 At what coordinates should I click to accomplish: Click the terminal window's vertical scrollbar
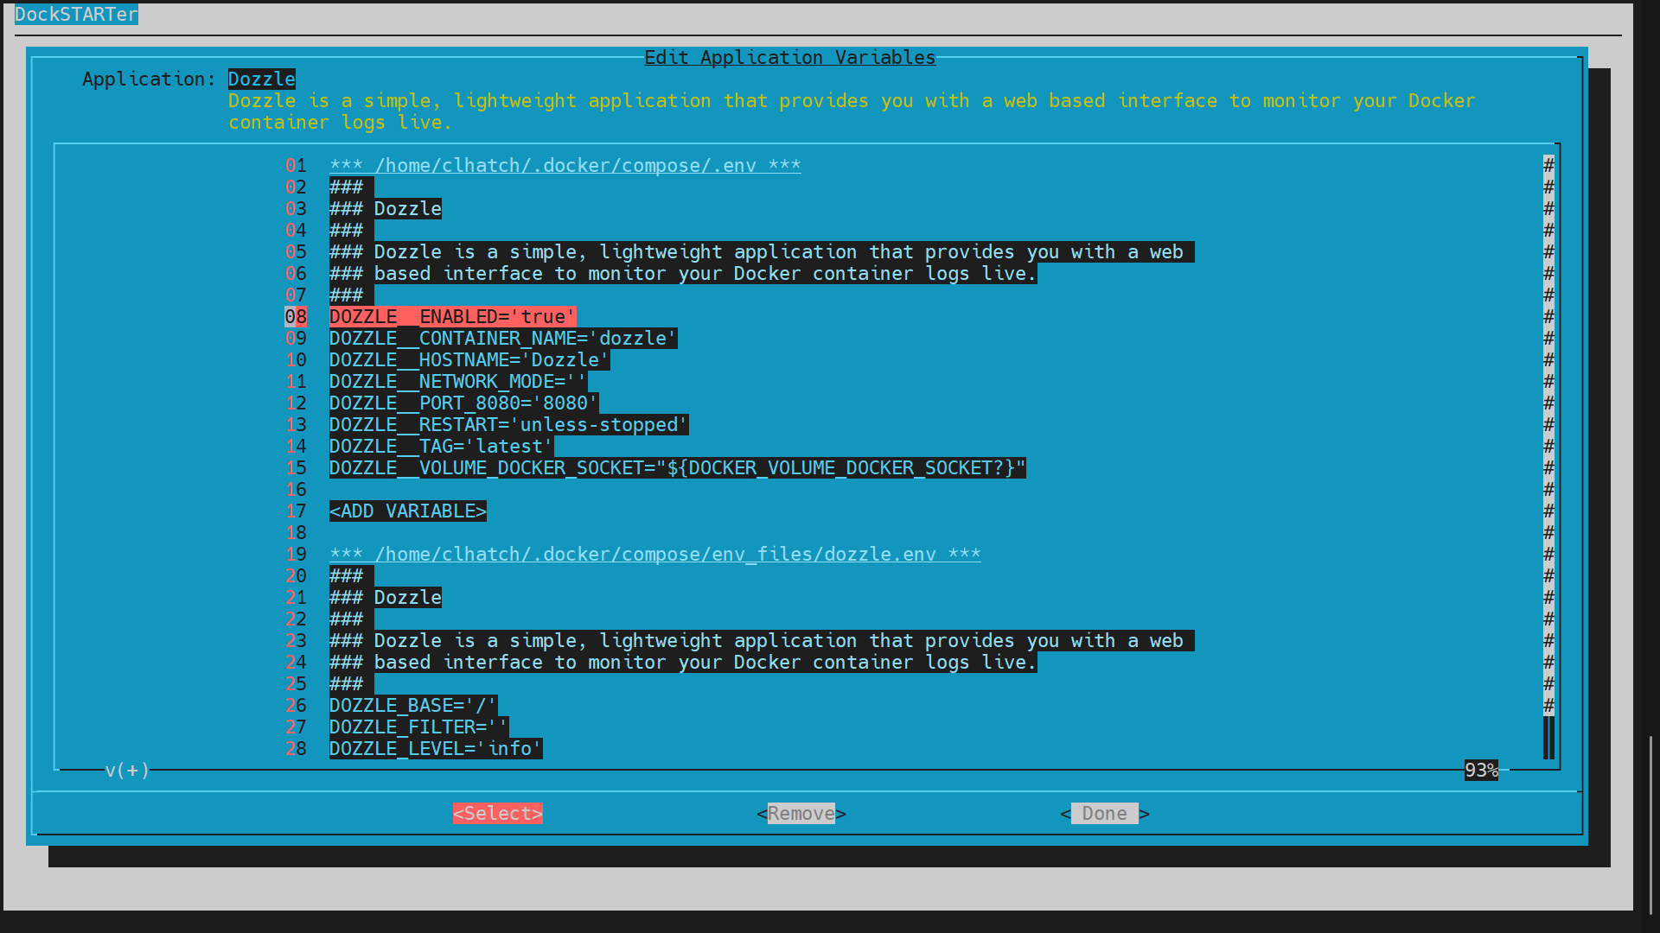[x=1650, y=825]
